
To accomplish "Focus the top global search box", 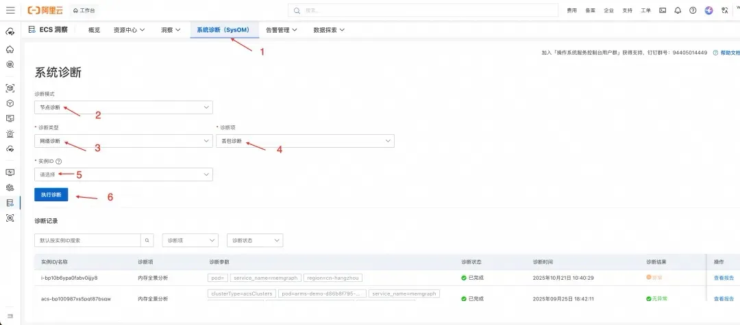I will point(423,10).
